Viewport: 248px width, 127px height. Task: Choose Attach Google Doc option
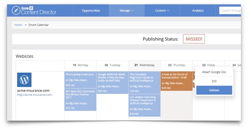[x=214, y=72]
